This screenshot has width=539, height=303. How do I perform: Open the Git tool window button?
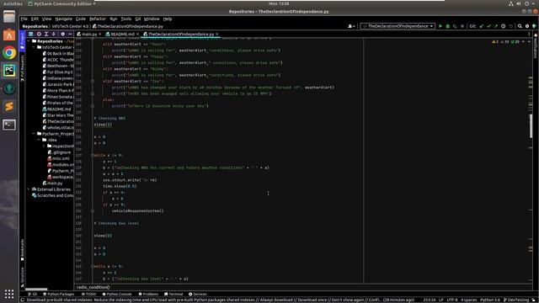(x=33, y=294)
